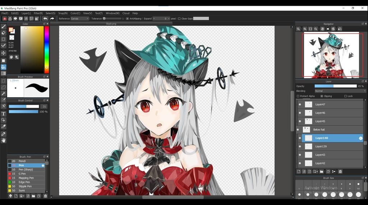Create new layer in Layer panel
The height and width of the screenshot is (205, 368).
[x=299, y=172]
